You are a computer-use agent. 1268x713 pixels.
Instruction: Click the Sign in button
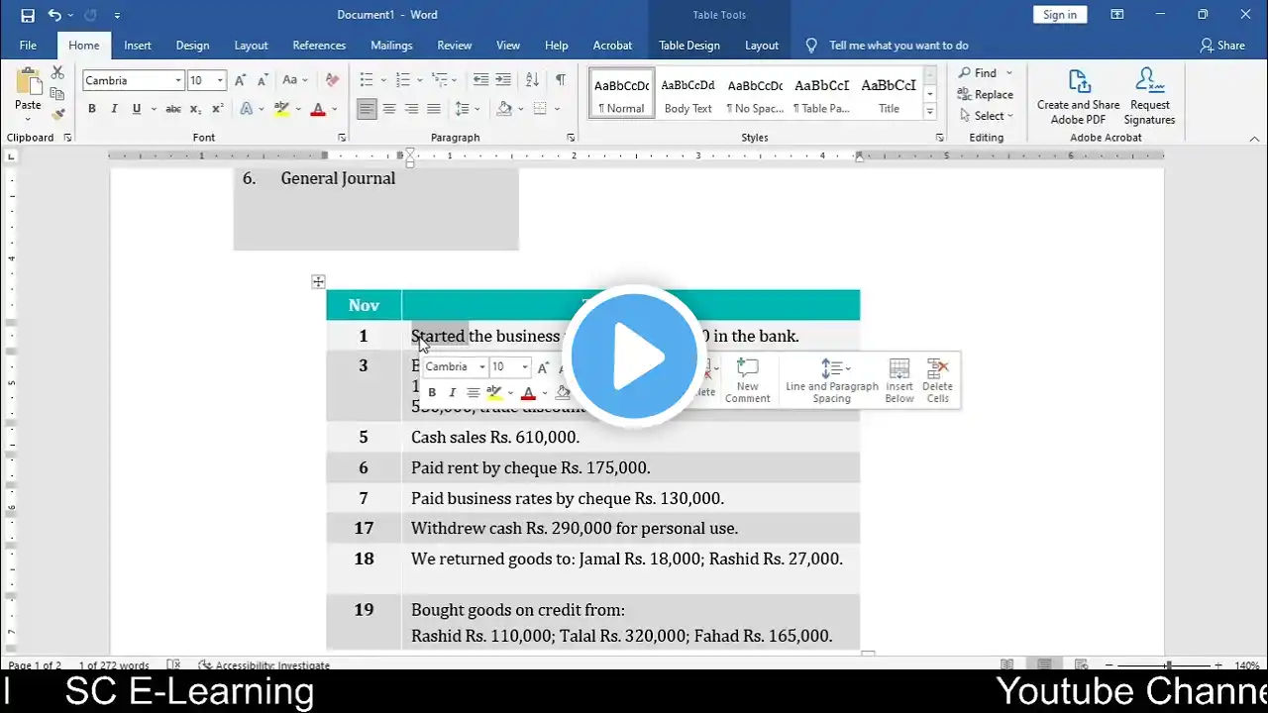pos(1060,15)
